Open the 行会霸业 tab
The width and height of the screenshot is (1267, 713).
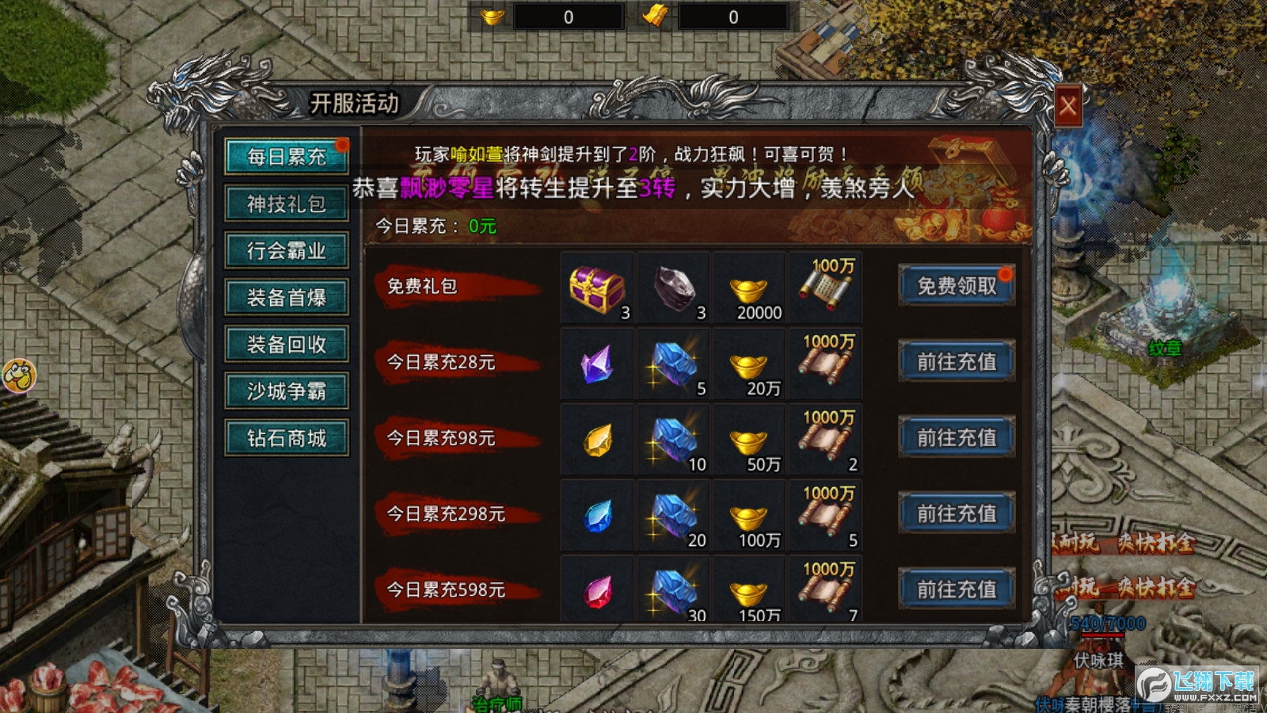(x=286, y=250)
